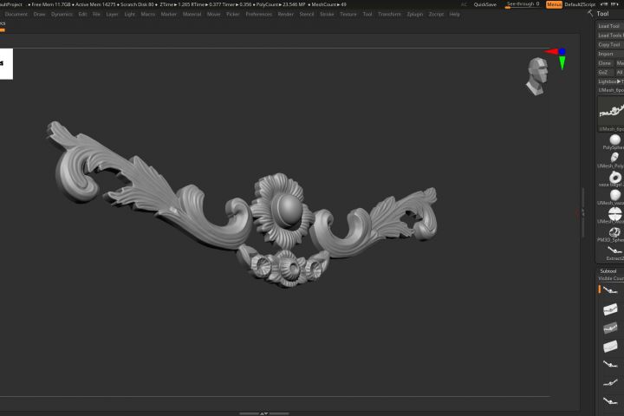Toggle the GoZ button in Tool panel
Viewport: 624px width, 416px height.
603,72
